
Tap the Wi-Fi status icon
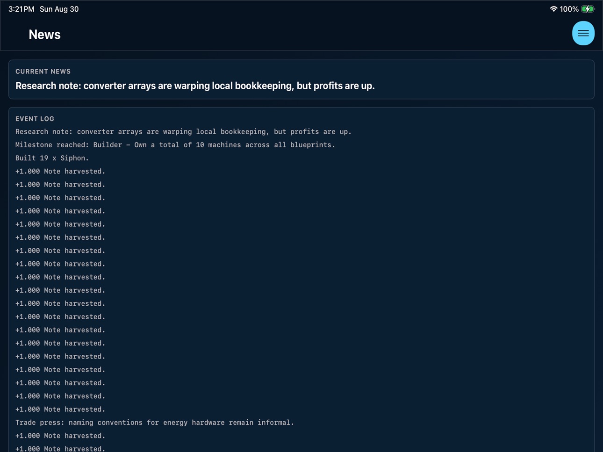553,9
